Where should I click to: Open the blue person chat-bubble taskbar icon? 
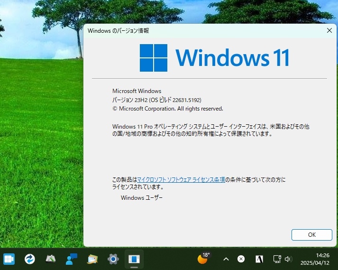coord(72,259)
